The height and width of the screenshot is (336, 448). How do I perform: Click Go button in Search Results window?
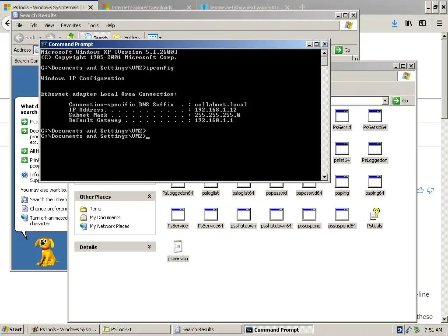pos(343,50)
